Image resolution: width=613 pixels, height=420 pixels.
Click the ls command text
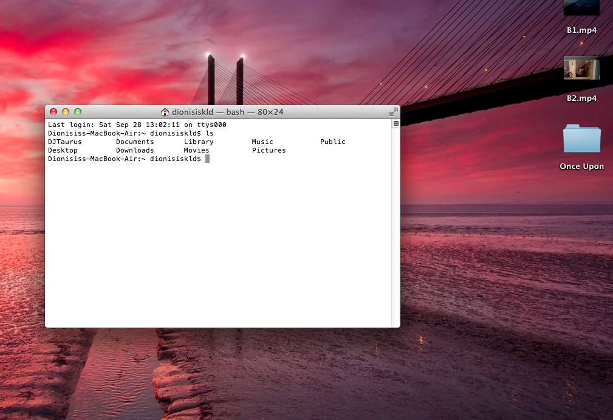[x=210, y=133]
